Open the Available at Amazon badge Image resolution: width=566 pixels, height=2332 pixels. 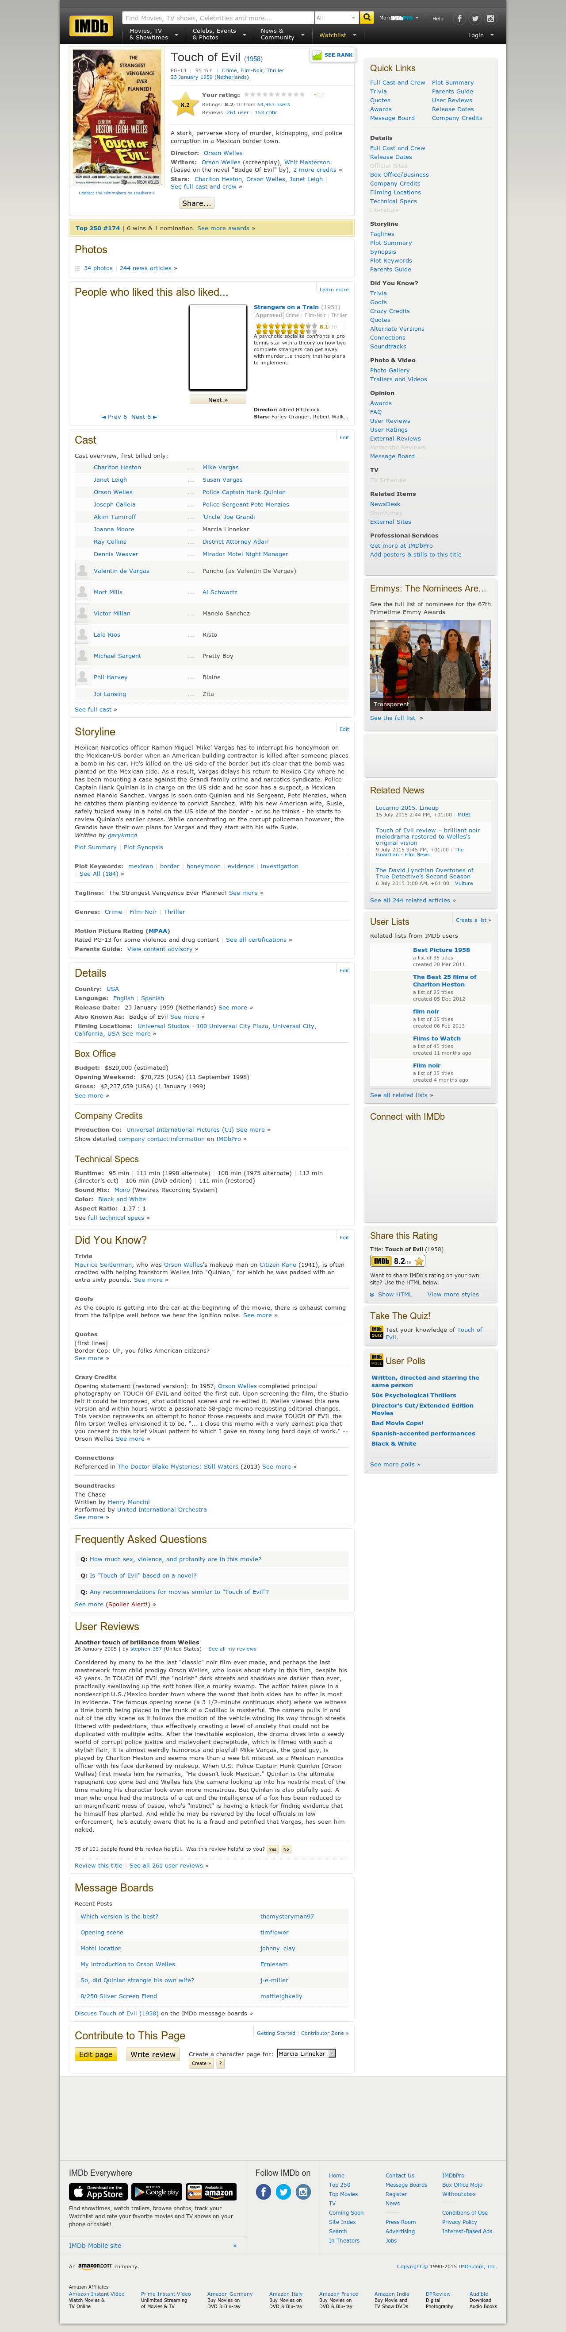click(x=210, y=2192)
